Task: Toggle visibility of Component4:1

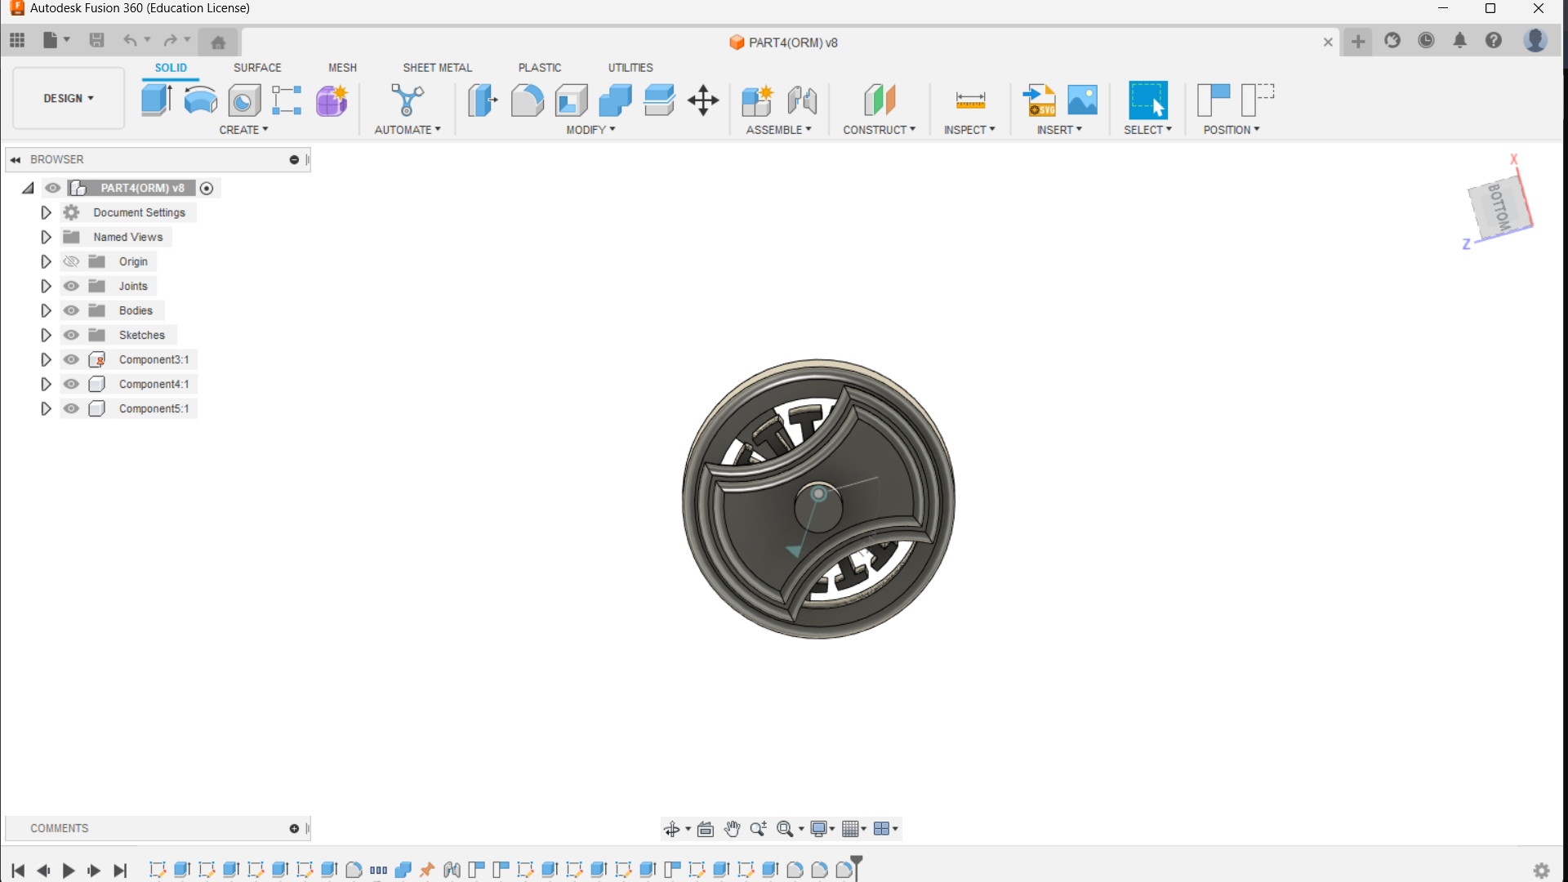Action: (71, 384)
